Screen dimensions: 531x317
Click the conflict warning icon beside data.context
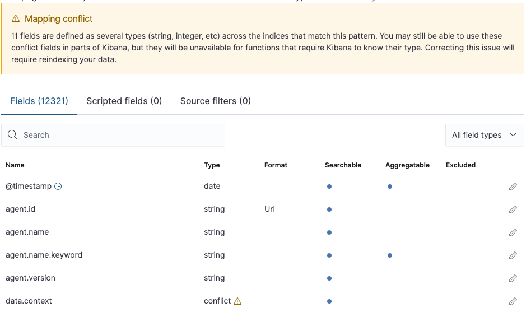coord(237,301)
